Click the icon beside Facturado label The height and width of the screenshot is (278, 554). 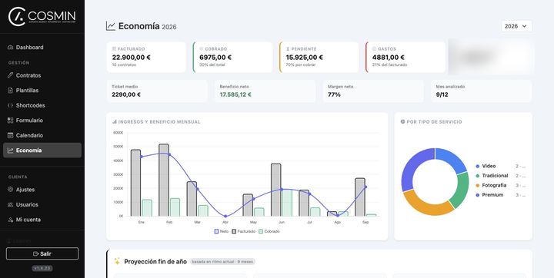[114, 48]
